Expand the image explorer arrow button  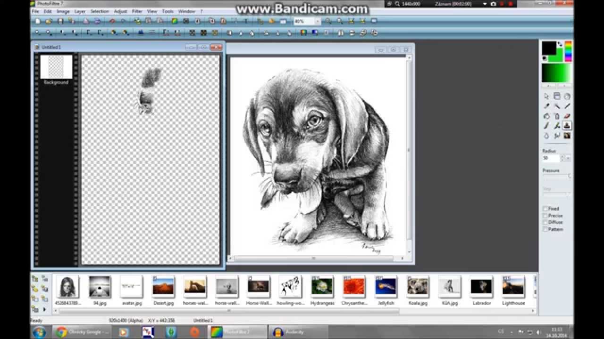point(45,309)
